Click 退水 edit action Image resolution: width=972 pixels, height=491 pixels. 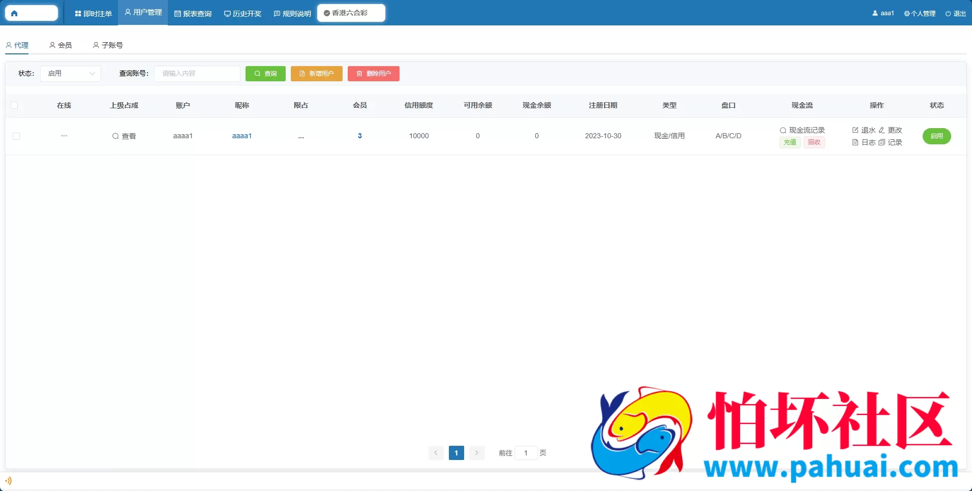coord(864,130)
